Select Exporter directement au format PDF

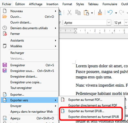(x=93, y=105)
